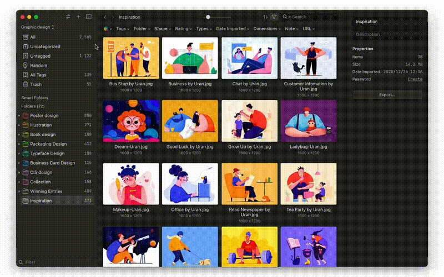Click the sort order icon
This screenshot has height=277, width=444.
[265, 17]
